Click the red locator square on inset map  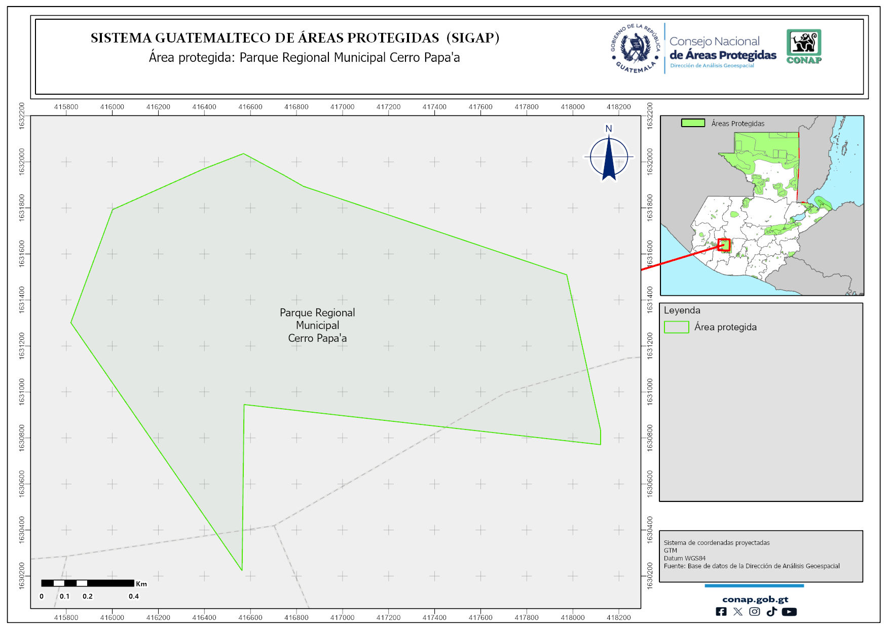click(x=724, y=245)
